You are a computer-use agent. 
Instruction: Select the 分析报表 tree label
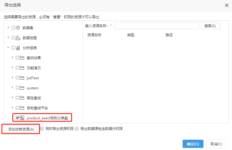click(x=30, y=48)
